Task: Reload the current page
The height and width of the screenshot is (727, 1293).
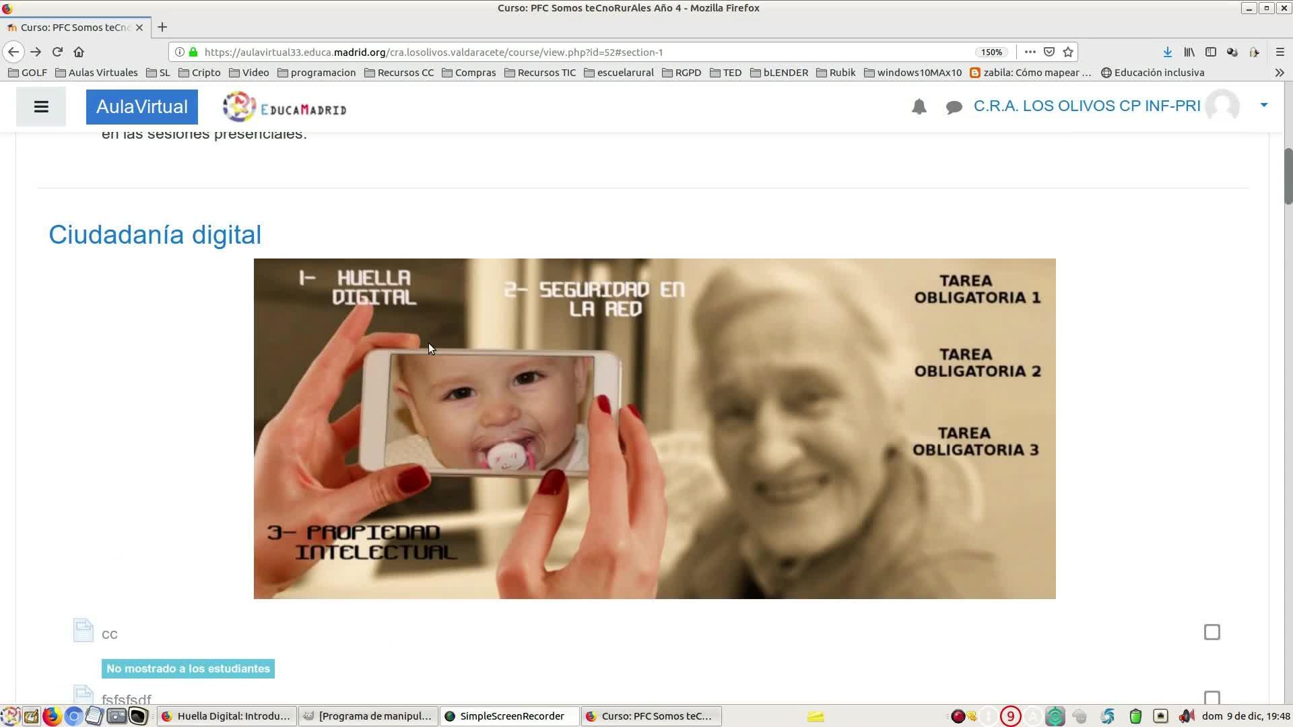Action: 57,52
